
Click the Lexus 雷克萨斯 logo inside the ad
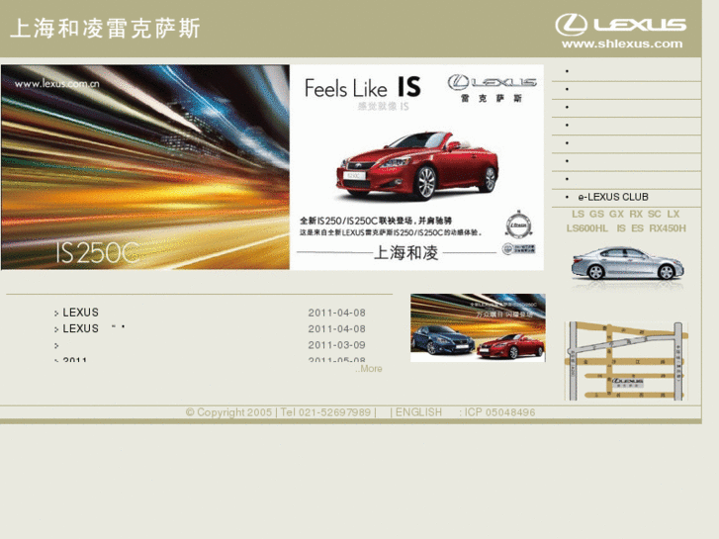492,89
